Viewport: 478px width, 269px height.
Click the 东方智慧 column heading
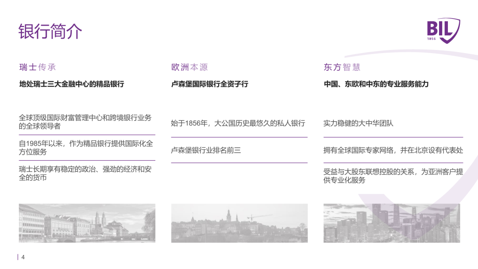click(342, 67)
